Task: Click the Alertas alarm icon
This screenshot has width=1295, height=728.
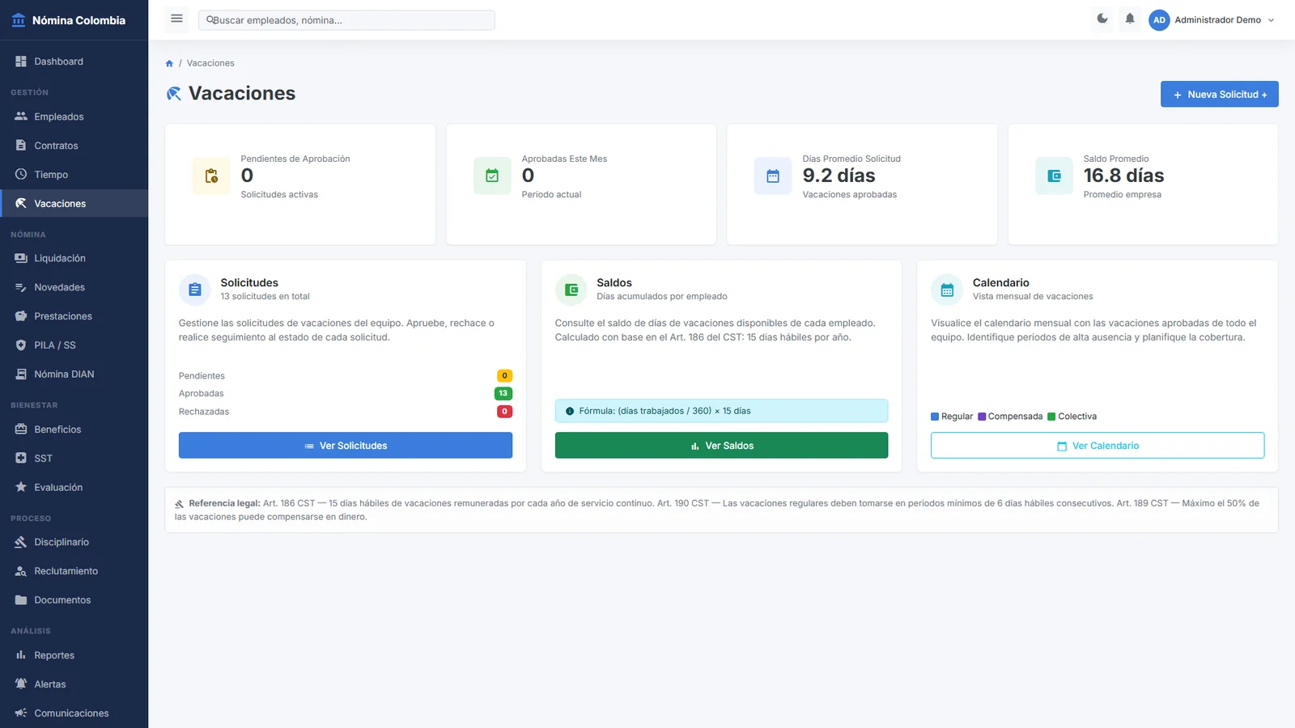Action: click(21, 684)
